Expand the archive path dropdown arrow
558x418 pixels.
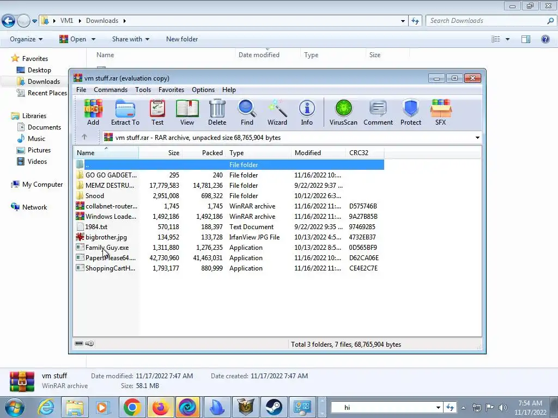[x=477, y=138]
